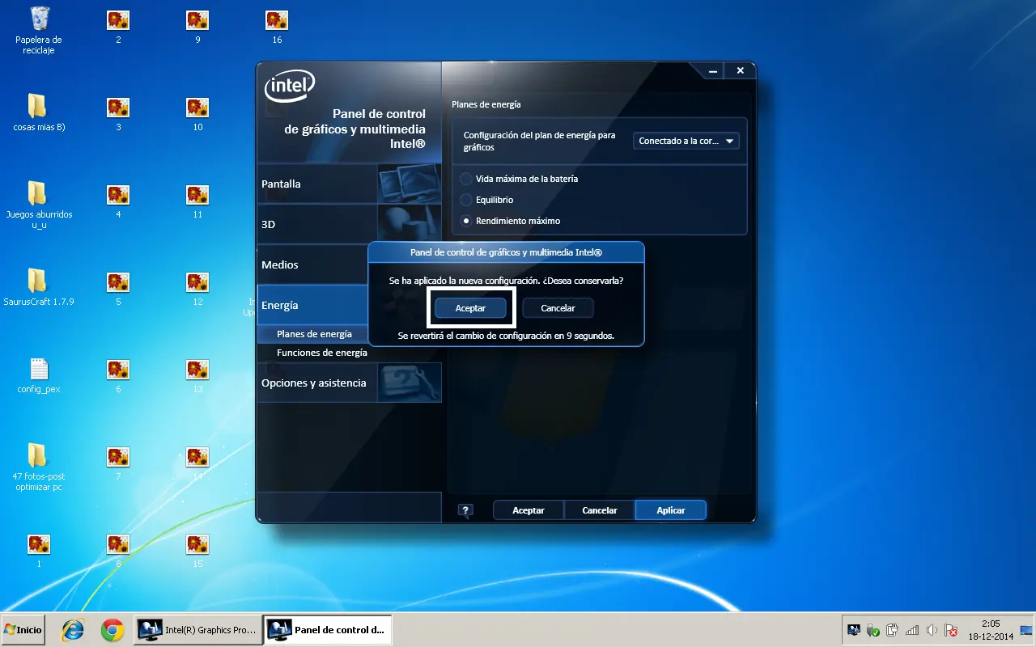
Task: Select the SaurusCraft 1.7.9 folder
Action: point(38,288)
